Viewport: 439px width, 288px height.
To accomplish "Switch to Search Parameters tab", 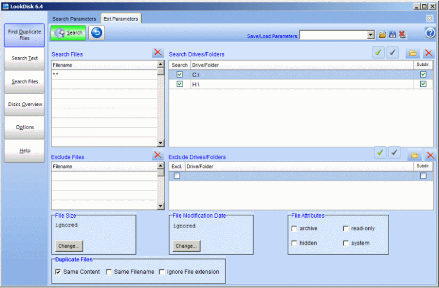I will point(74,19).
